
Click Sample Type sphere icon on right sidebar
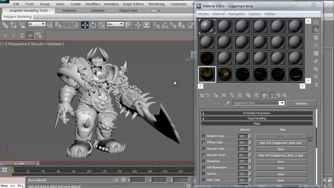316,22
